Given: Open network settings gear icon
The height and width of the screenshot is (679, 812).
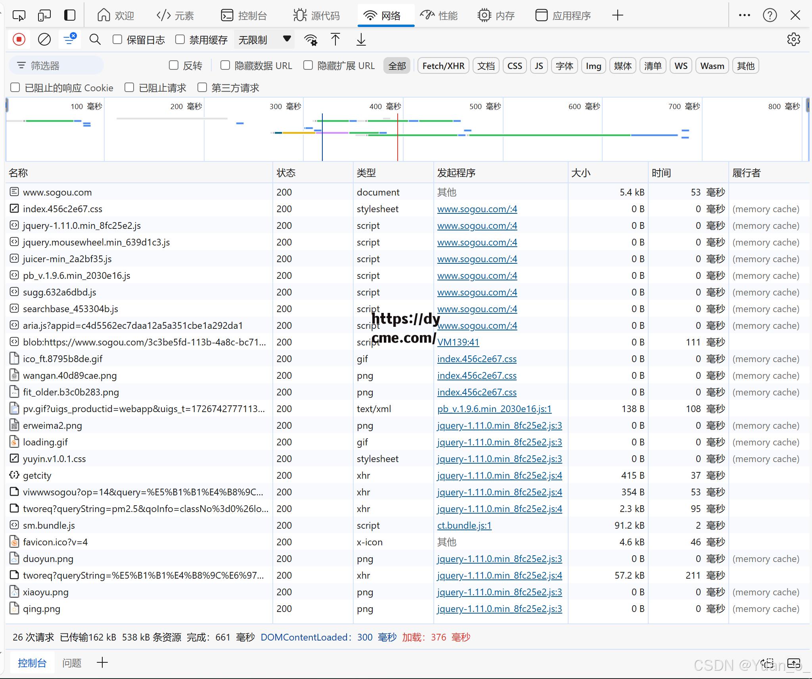Looking at the screenshot, I should pyautogui.click(x=793, y=40).
